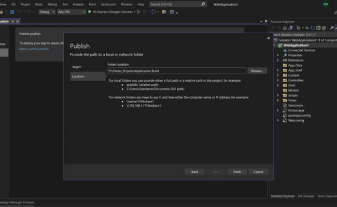Viewport: 337px width, 207px height.
Task: Open the IIS Express browser dropdown arrow
Action: pos(135,12)
